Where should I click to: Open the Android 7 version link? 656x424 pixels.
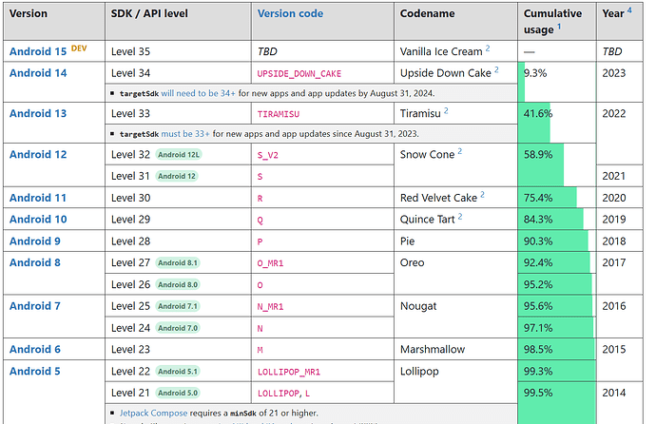[34, 306]
